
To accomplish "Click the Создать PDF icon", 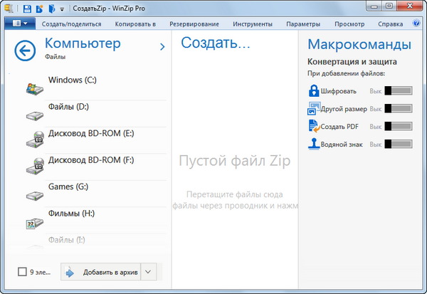I will [x=314, y=127].
